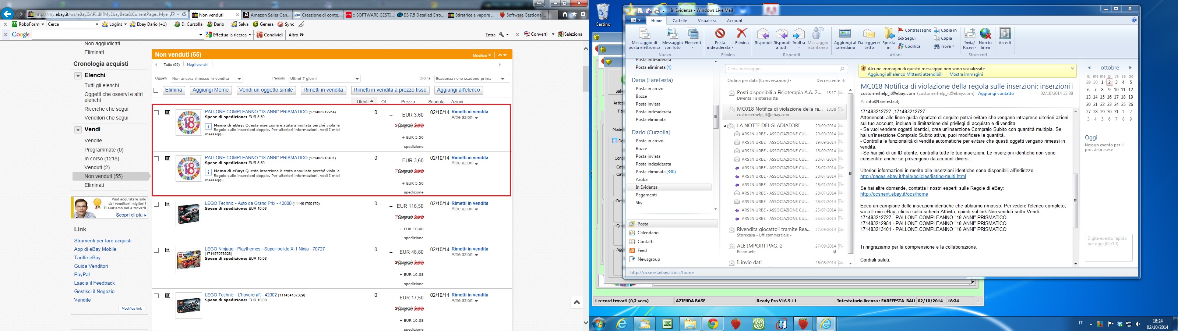Select the LEGO Ninjago Super-bolide checkbox

click(x=156, y=250)
